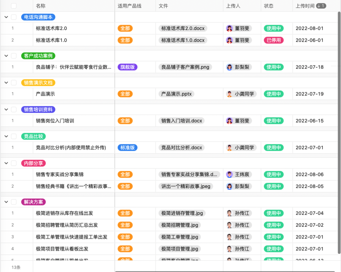This screenshot has height=272, width=341.
Task: Click 彭梨梨's avatar in 销售经典书籍 row
Action: (229, 186)
